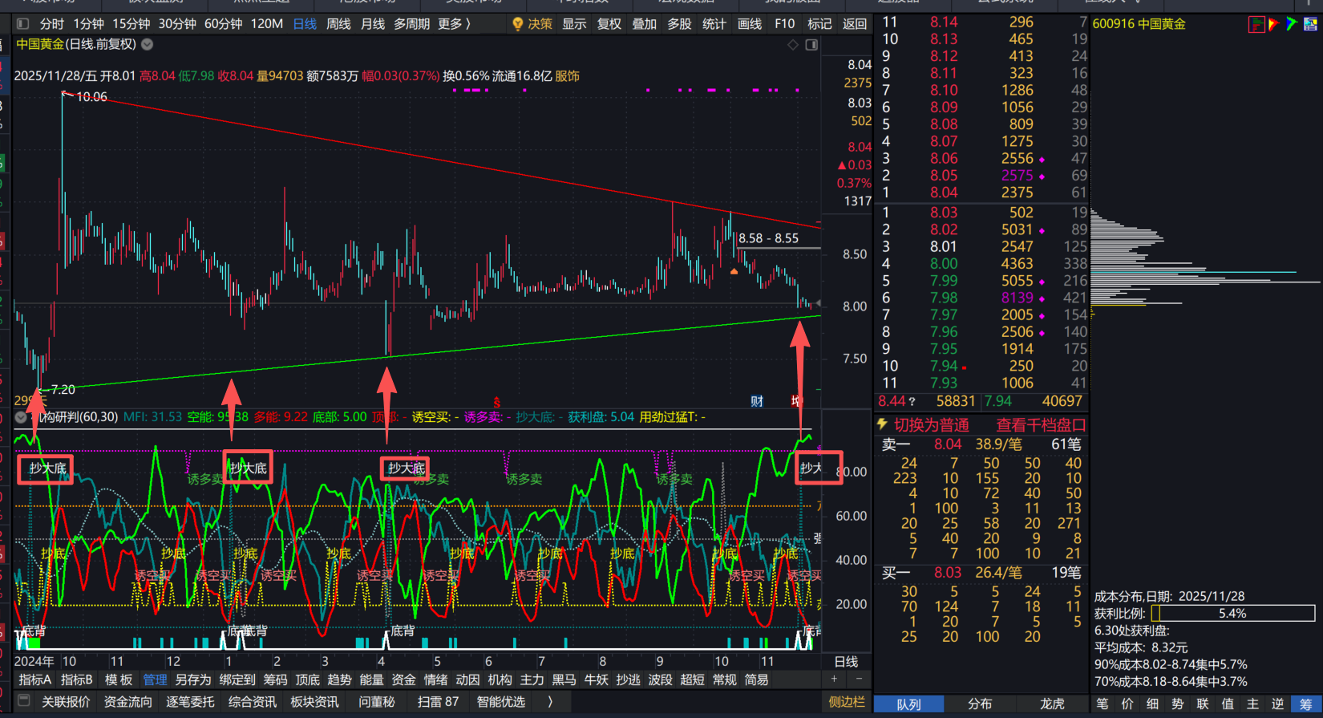Select the 龙虎 tab
Image resolution: width=1323 pixels, height=718 pixels.
pos(1052,704)
